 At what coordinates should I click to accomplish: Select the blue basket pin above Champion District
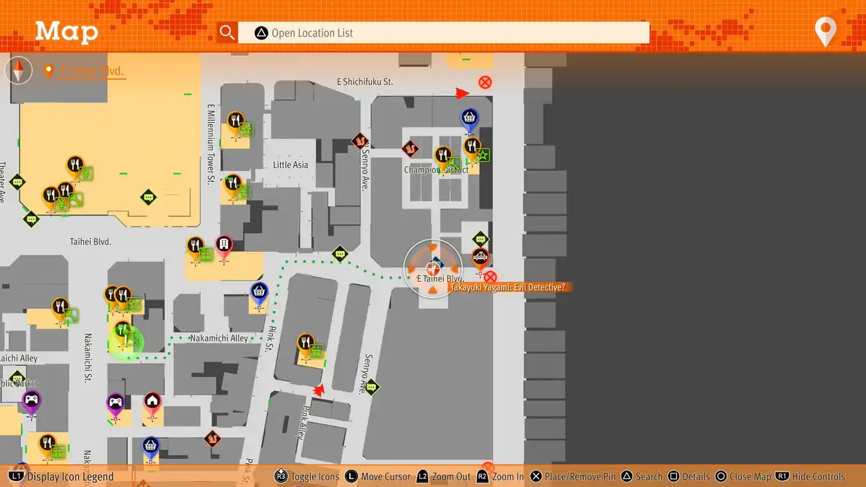coord(470,118)
